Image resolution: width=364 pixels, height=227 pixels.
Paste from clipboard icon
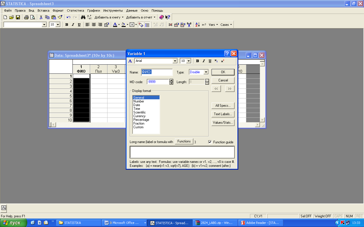[53, 17]
